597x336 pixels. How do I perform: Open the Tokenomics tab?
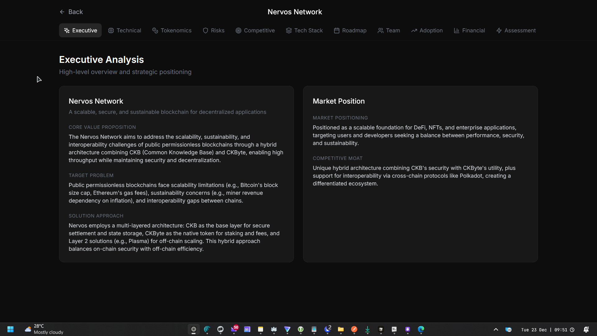pos(172,30)
